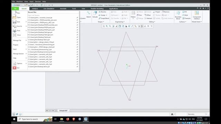
Task: Expand the Editing group dropdown
Action: 152,22
